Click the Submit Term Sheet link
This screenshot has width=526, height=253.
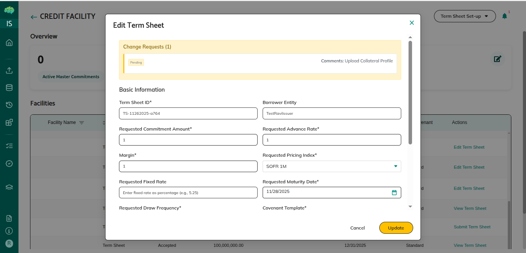(472, 227)
